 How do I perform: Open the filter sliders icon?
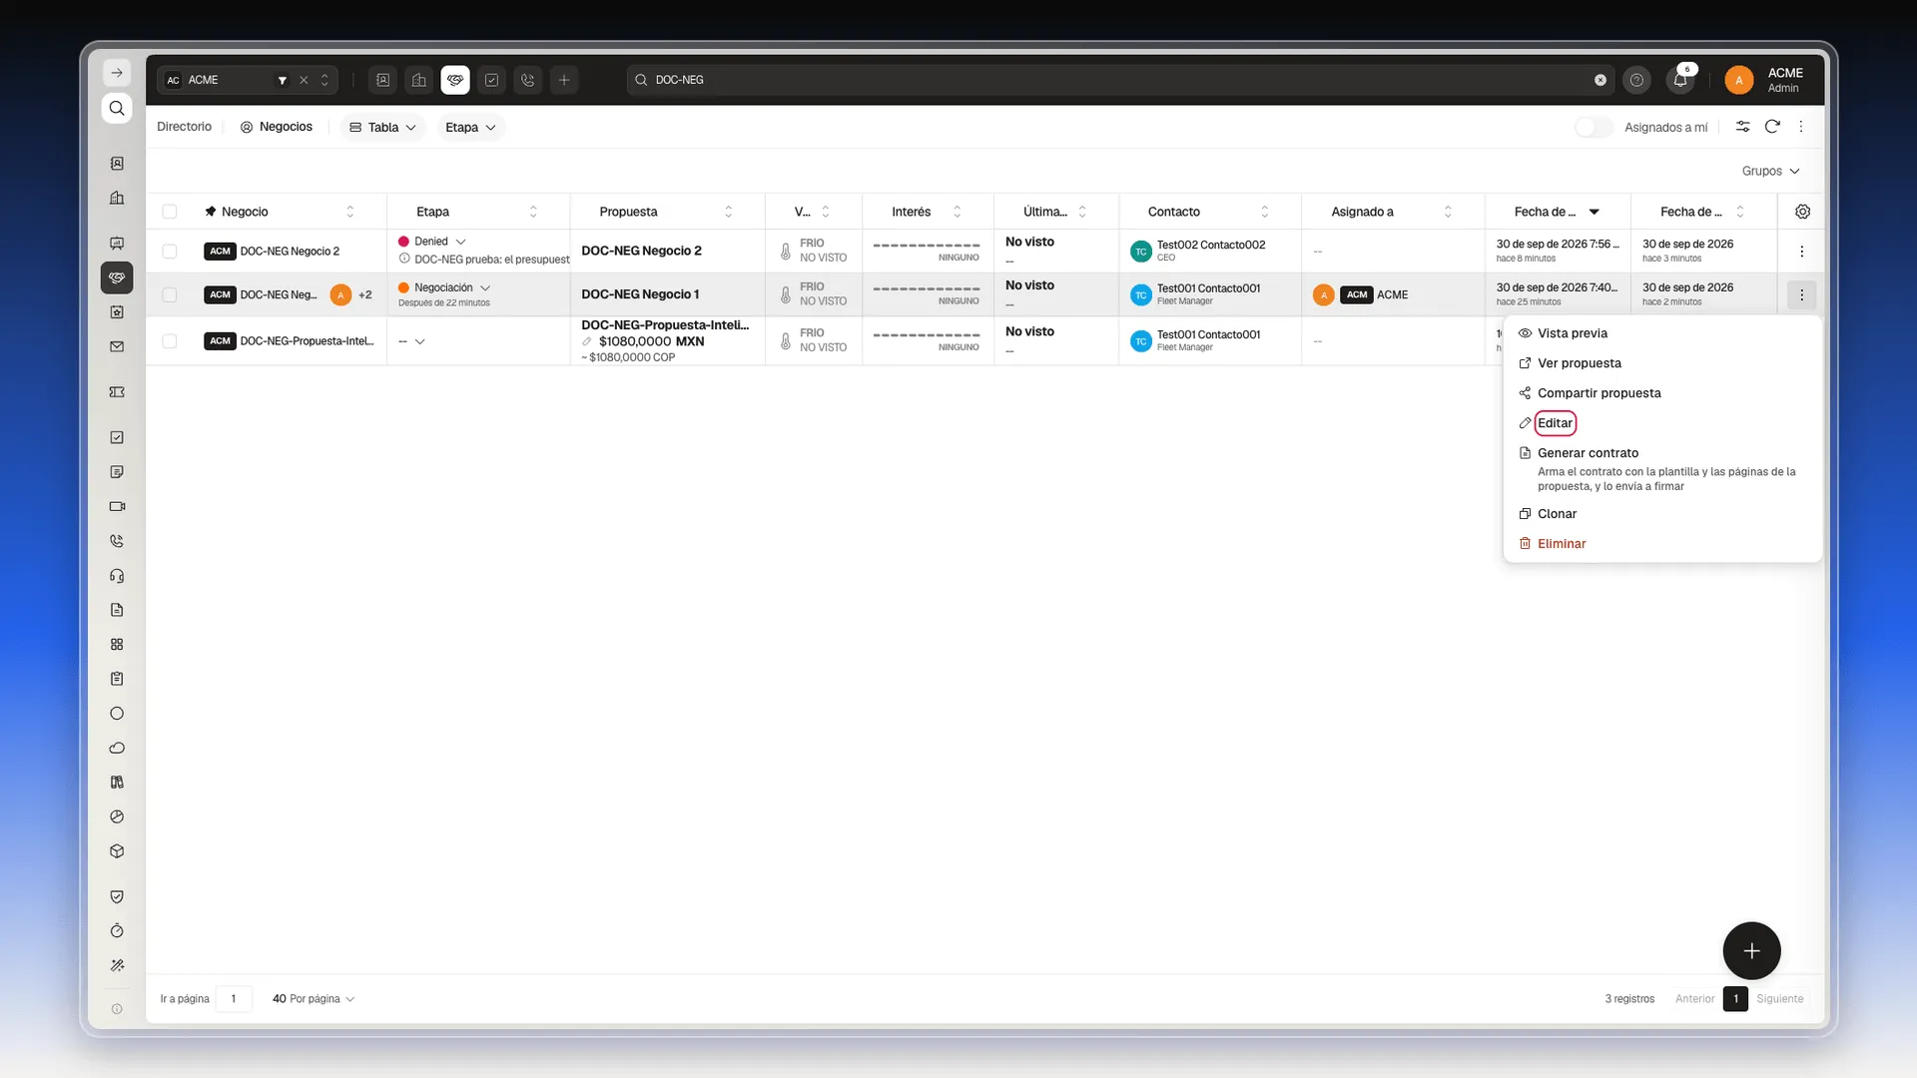(x=1742, y=127)
